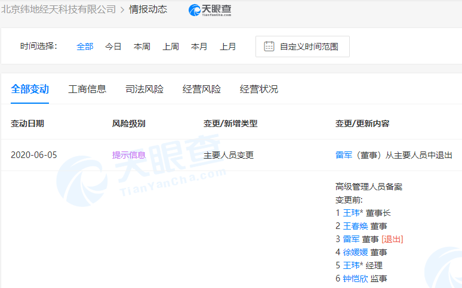Screen dimensions: 462x288
Task: Switch to the 全部变动 tab
Action: click(30, 89)
